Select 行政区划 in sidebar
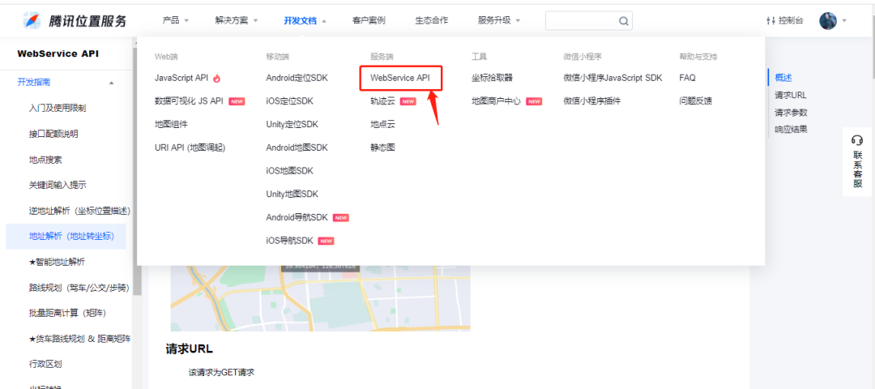 pyautogui.click(x=45, y=365)
